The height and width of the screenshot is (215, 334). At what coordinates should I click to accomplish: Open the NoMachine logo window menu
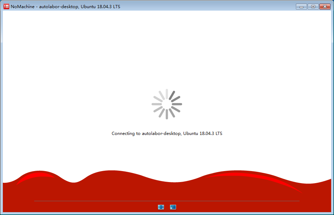[x=6, y=6]
